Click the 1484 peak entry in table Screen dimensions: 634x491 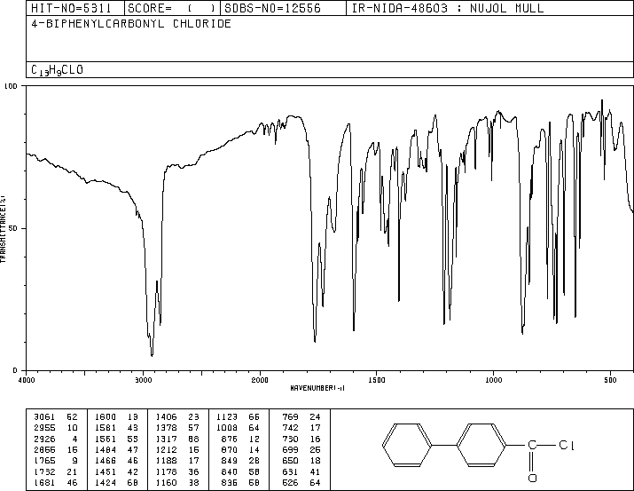coord(116,449)
